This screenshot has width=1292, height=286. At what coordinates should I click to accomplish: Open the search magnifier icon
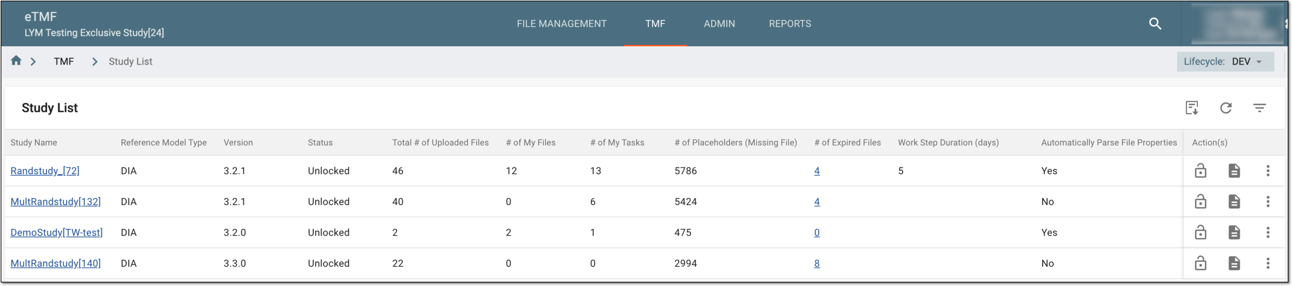[1155, 24]
